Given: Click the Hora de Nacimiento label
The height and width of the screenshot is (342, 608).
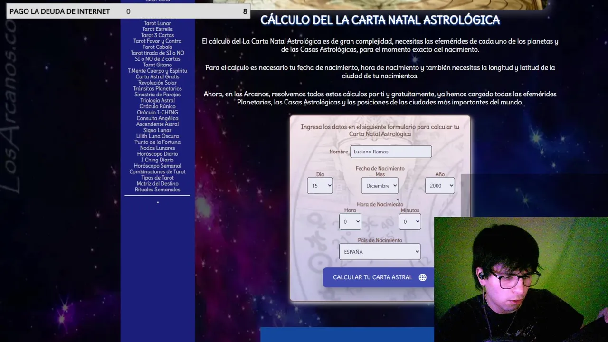Looking at the screenshot, I should 380,204.
